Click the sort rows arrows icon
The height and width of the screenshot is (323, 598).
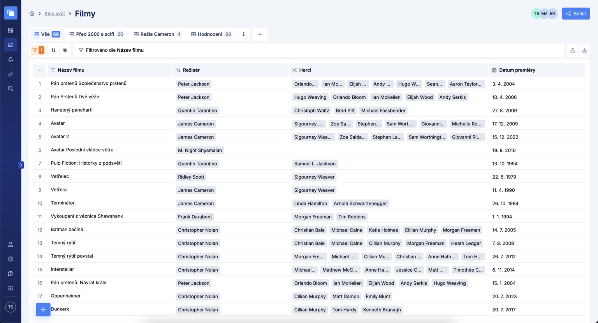click(53, 50)
